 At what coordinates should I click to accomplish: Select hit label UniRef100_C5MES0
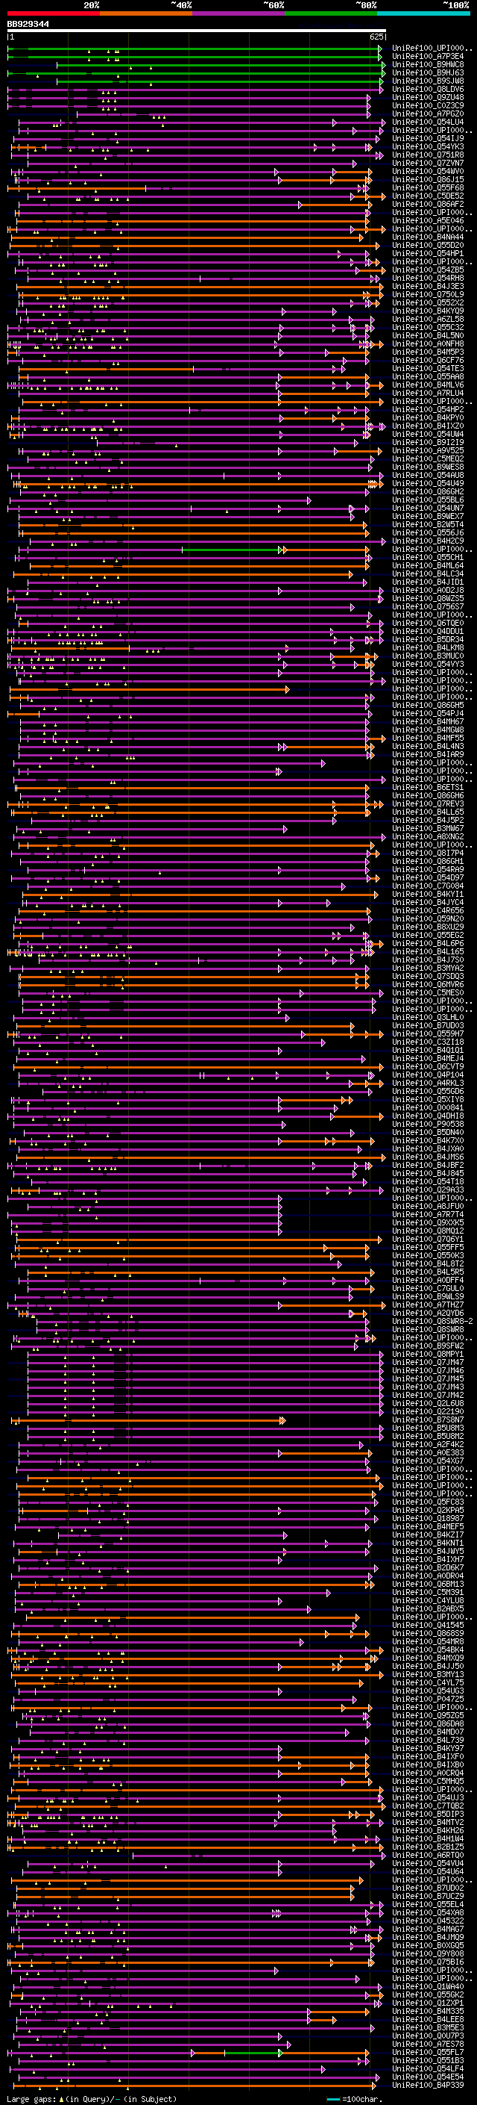pyautogui.click(x=428, y=993)
